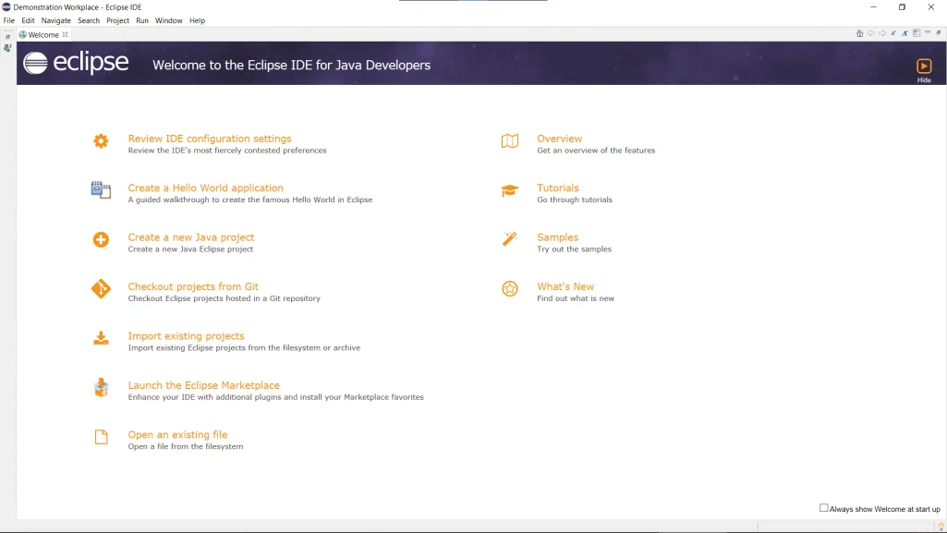Click text 'Find out what is new'
The height and width of the screenshot is (533, 947).
tap(576, 298)
